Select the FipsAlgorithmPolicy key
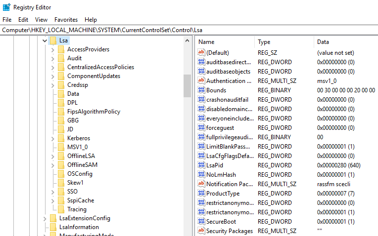This screenshot has height=236, width=378. pyautogui.click(x=94, y=112)
